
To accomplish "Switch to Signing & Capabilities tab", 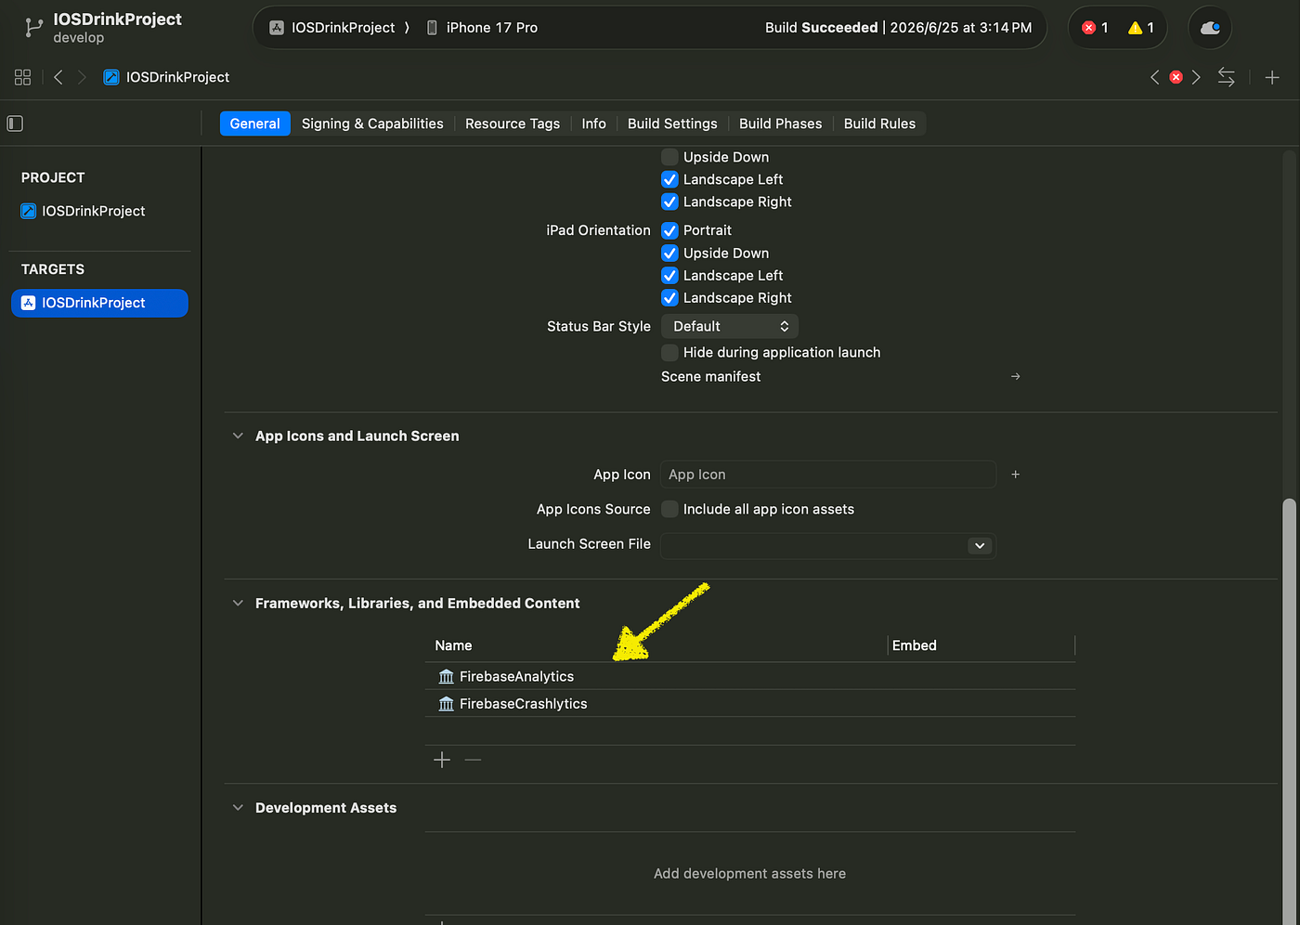I will (x=372, y=124).
